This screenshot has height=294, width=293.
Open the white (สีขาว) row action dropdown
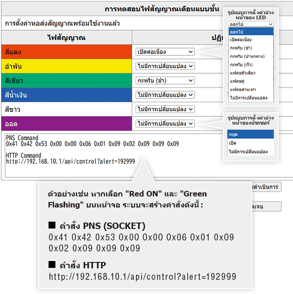(165, 109)
